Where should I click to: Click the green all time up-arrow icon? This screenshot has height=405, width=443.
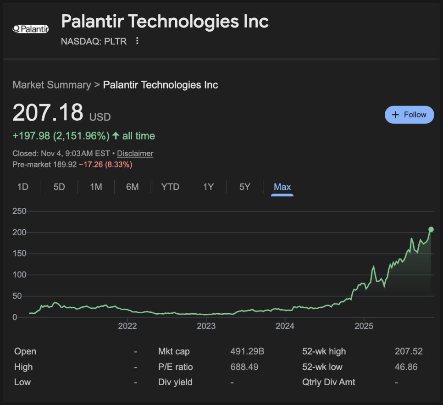(x=116, y=136)
